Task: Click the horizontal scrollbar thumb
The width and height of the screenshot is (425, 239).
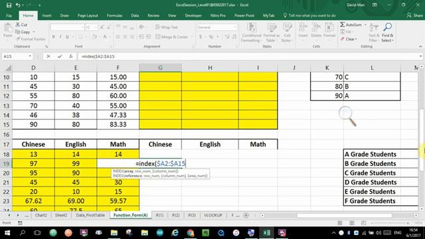Action: 345,215
